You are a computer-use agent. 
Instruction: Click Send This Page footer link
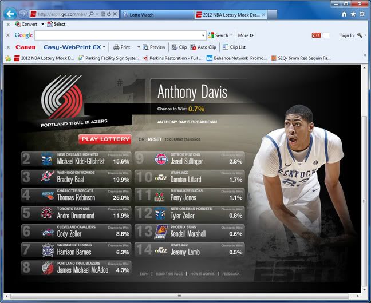[169, 274]
